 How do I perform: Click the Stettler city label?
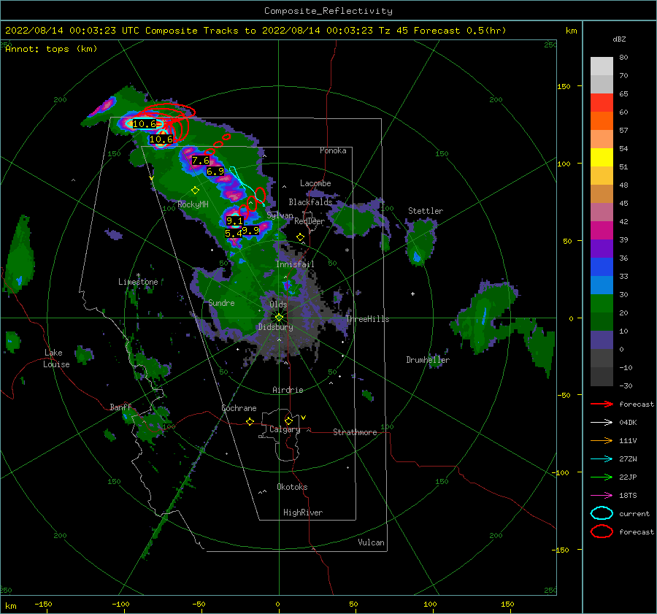click(x=426, y=211)
